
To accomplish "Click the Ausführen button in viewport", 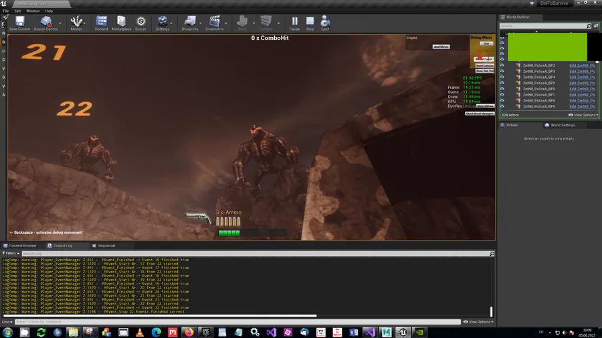I will (441, 47).
